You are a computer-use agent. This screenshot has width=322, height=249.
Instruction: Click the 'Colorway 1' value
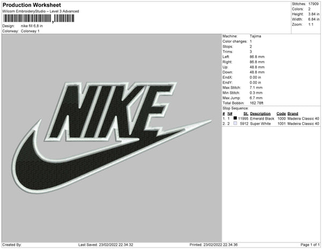click(30, 31)
